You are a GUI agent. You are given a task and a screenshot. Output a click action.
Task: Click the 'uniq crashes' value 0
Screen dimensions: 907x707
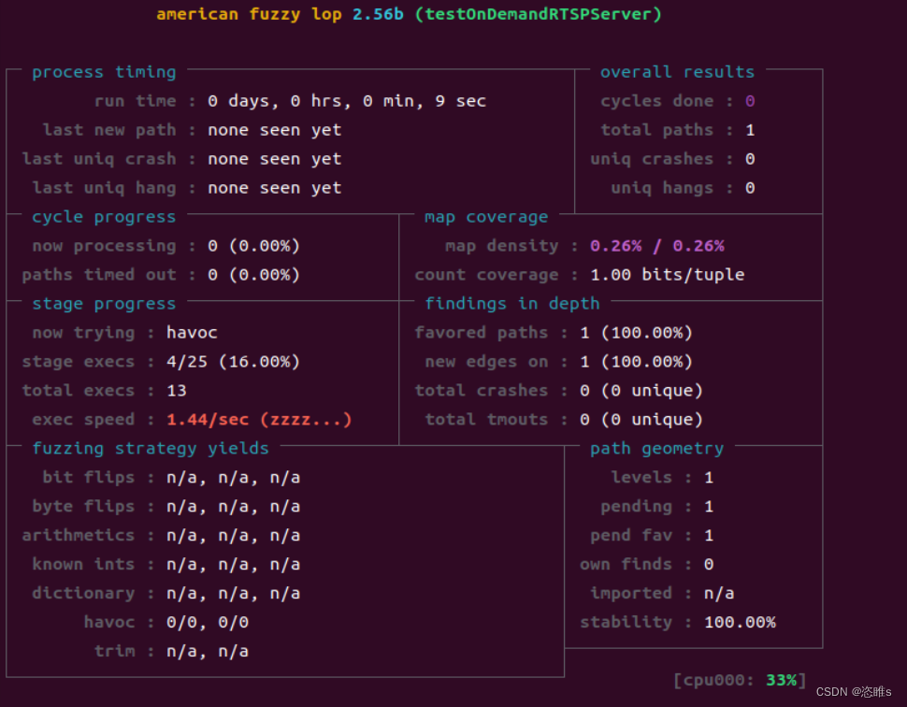750,159
